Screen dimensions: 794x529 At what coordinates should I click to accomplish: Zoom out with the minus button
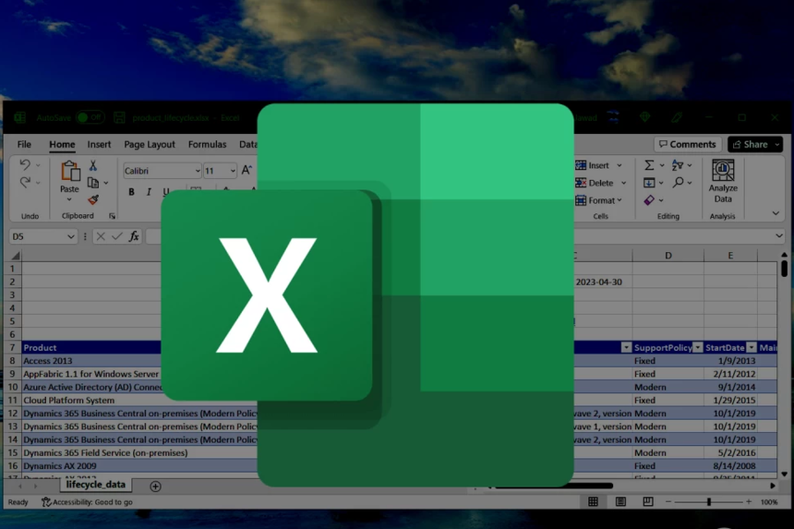pyautogui.click(x=669, y=502)
